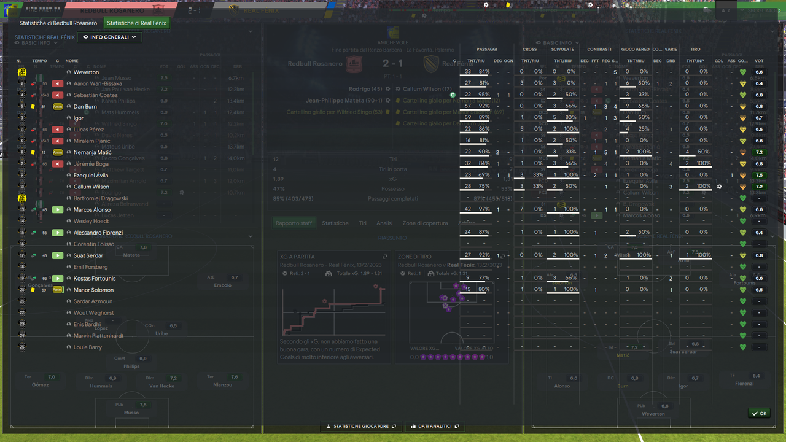Click the yellow card icon in Dan Burn's row
This screenshot has height=442, width=786.
(x=33, y=107)
